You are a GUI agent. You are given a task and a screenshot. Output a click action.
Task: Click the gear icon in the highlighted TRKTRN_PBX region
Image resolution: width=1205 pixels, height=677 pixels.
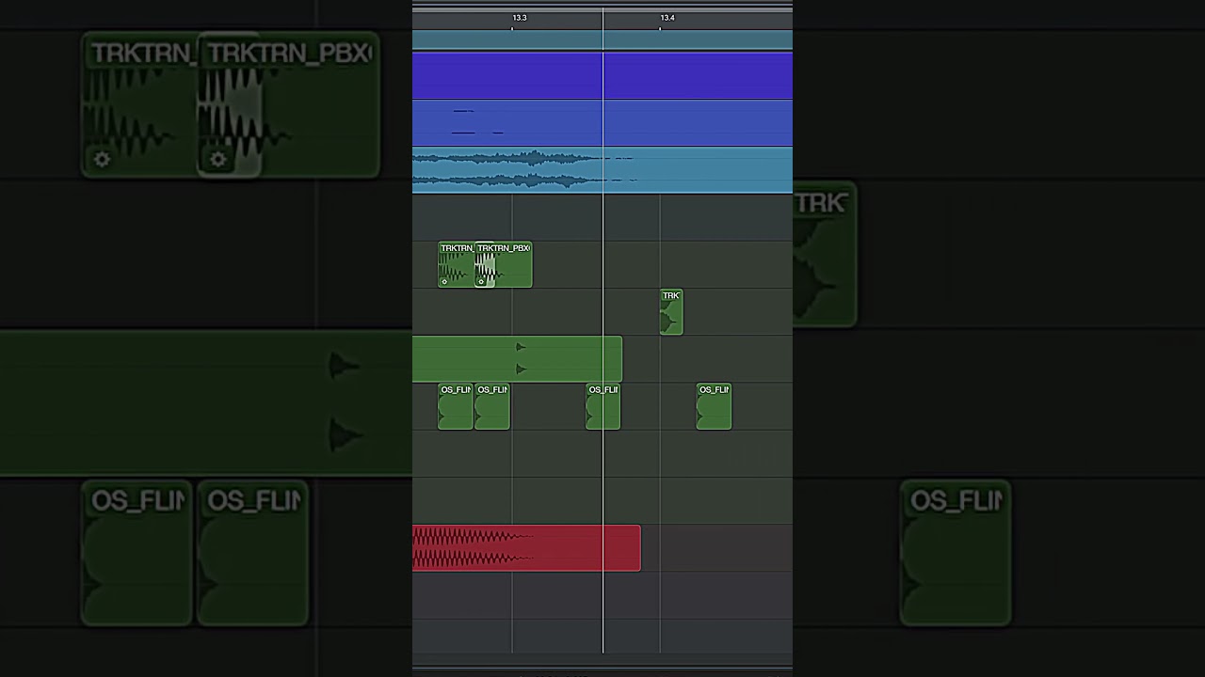click(481, 281)
